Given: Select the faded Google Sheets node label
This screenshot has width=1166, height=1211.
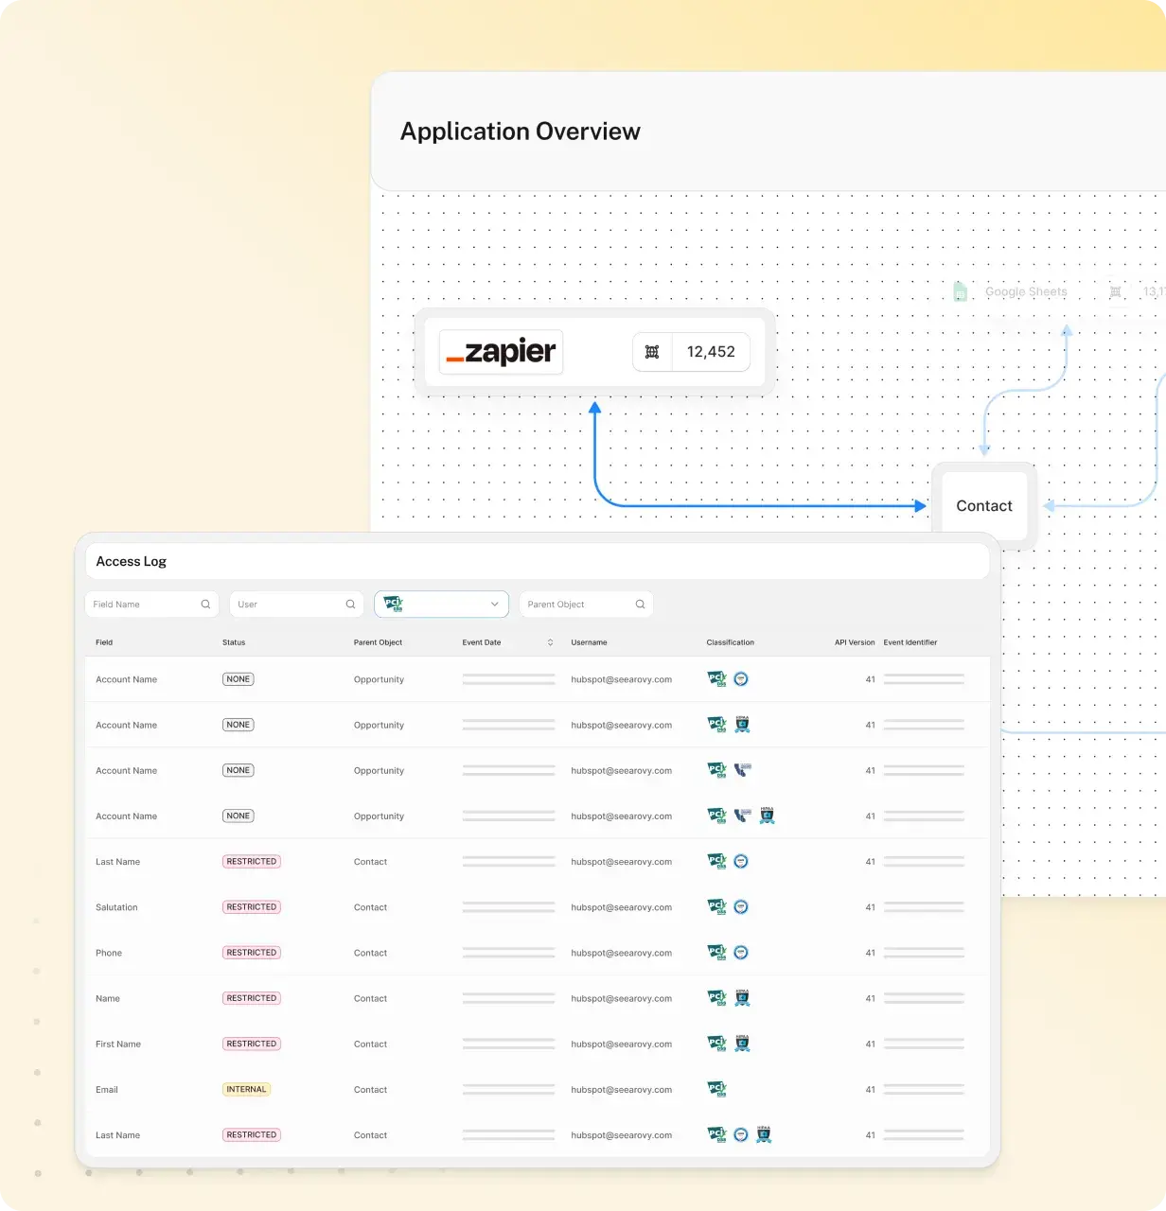Looking at the screenshot, I should [x=1026, y=292].
